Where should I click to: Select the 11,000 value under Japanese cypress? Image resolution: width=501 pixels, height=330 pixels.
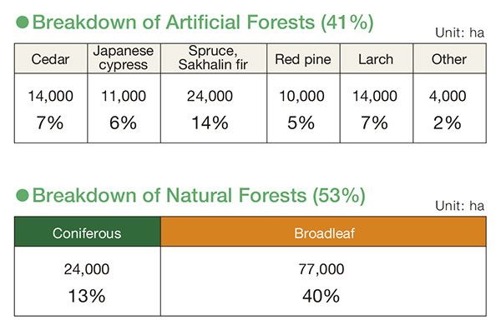pos(124,96)
